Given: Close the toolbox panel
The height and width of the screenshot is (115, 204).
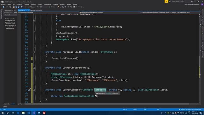Looking at the screenshot, I should click(x=16, y=10).
